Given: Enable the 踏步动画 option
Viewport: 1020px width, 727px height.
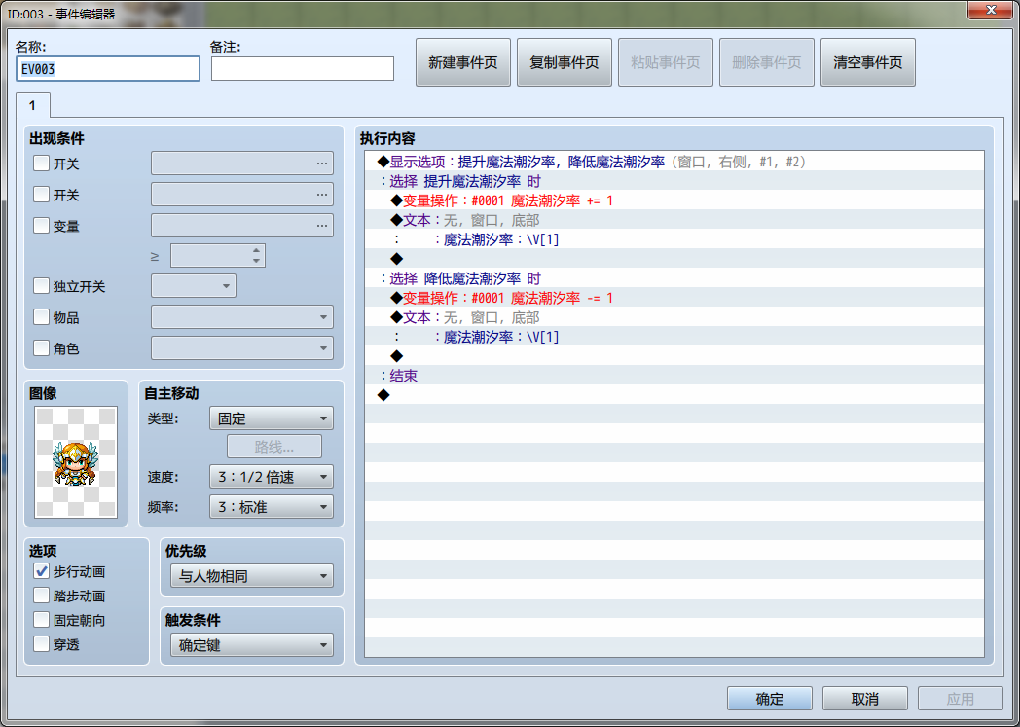Looking at the screenshot, I should tap(41, 596).
